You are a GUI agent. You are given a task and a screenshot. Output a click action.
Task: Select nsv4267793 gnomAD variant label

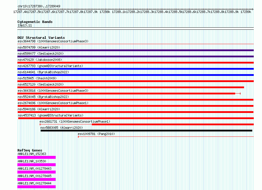point(50,66)
